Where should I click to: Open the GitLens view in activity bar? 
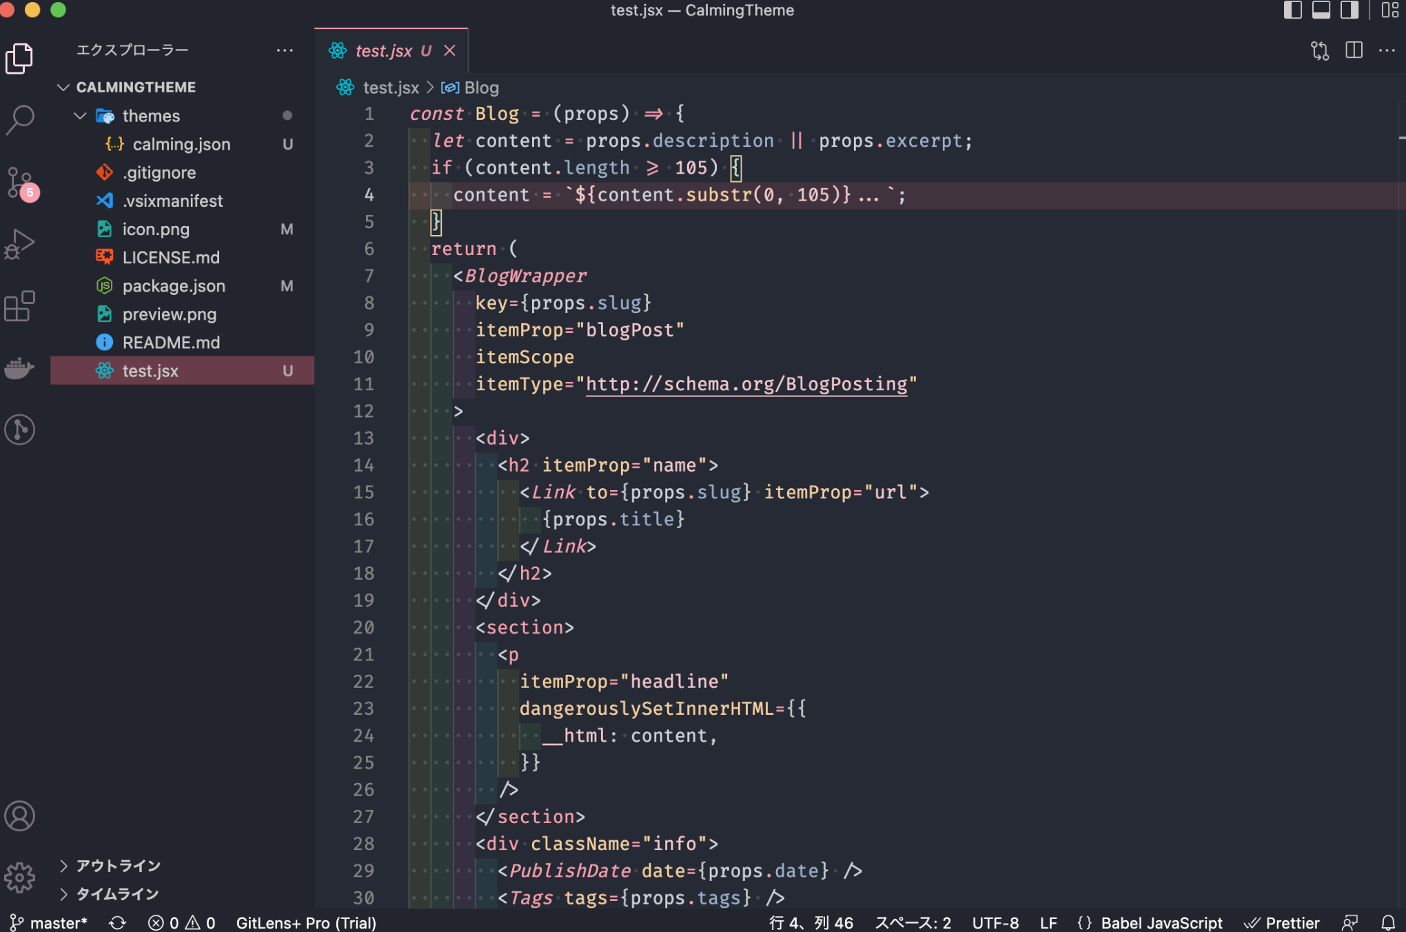[x=20, y=429]
